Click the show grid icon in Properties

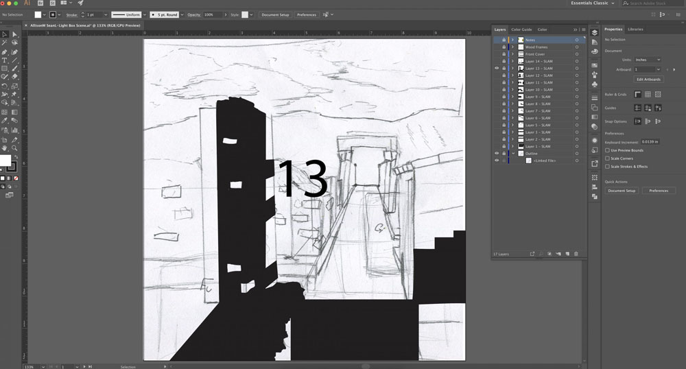pyautogui.click(x=648, y=95)
